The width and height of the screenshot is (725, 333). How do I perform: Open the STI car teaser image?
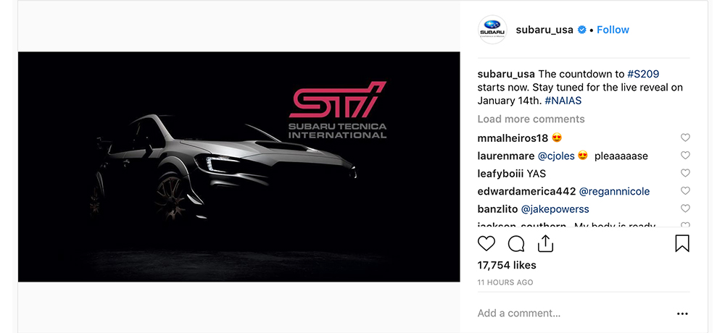(239, 166)
